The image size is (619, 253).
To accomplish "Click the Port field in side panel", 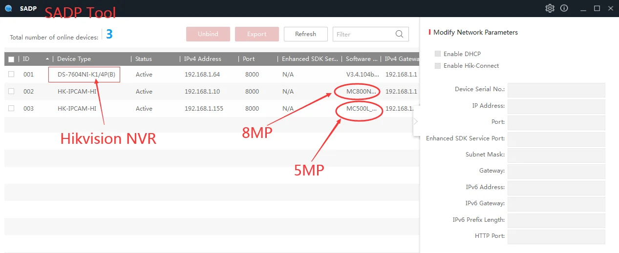I will point(556,122).
